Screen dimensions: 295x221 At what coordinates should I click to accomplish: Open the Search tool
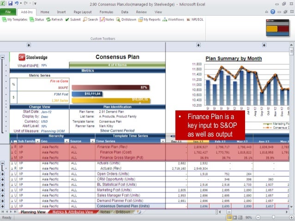pos(91,19)
